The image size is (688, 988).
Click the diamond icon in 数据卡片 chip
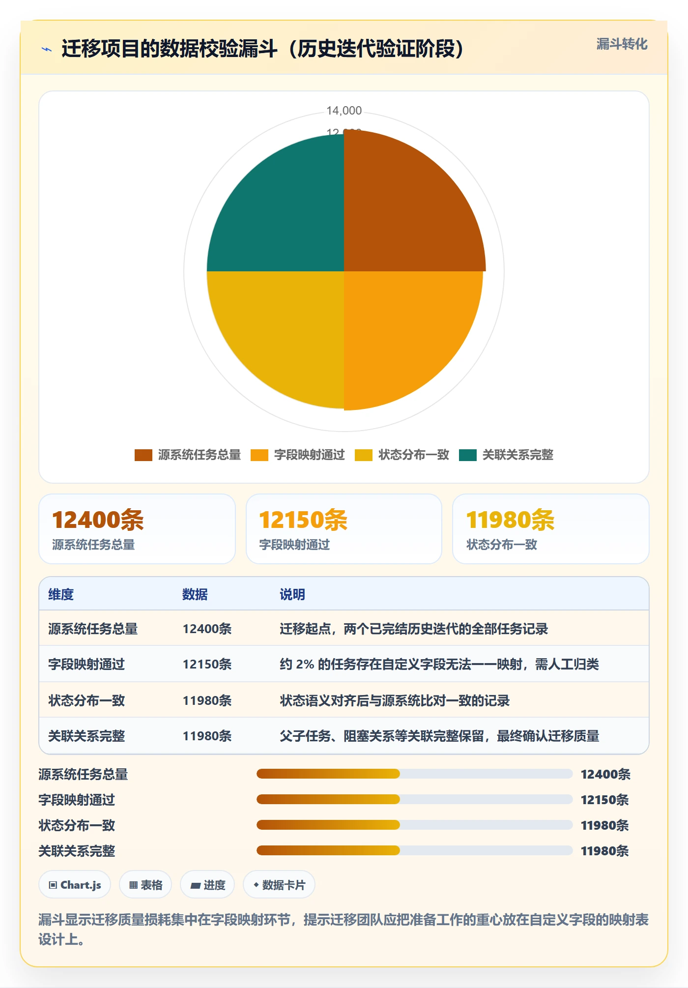[256, 885]
